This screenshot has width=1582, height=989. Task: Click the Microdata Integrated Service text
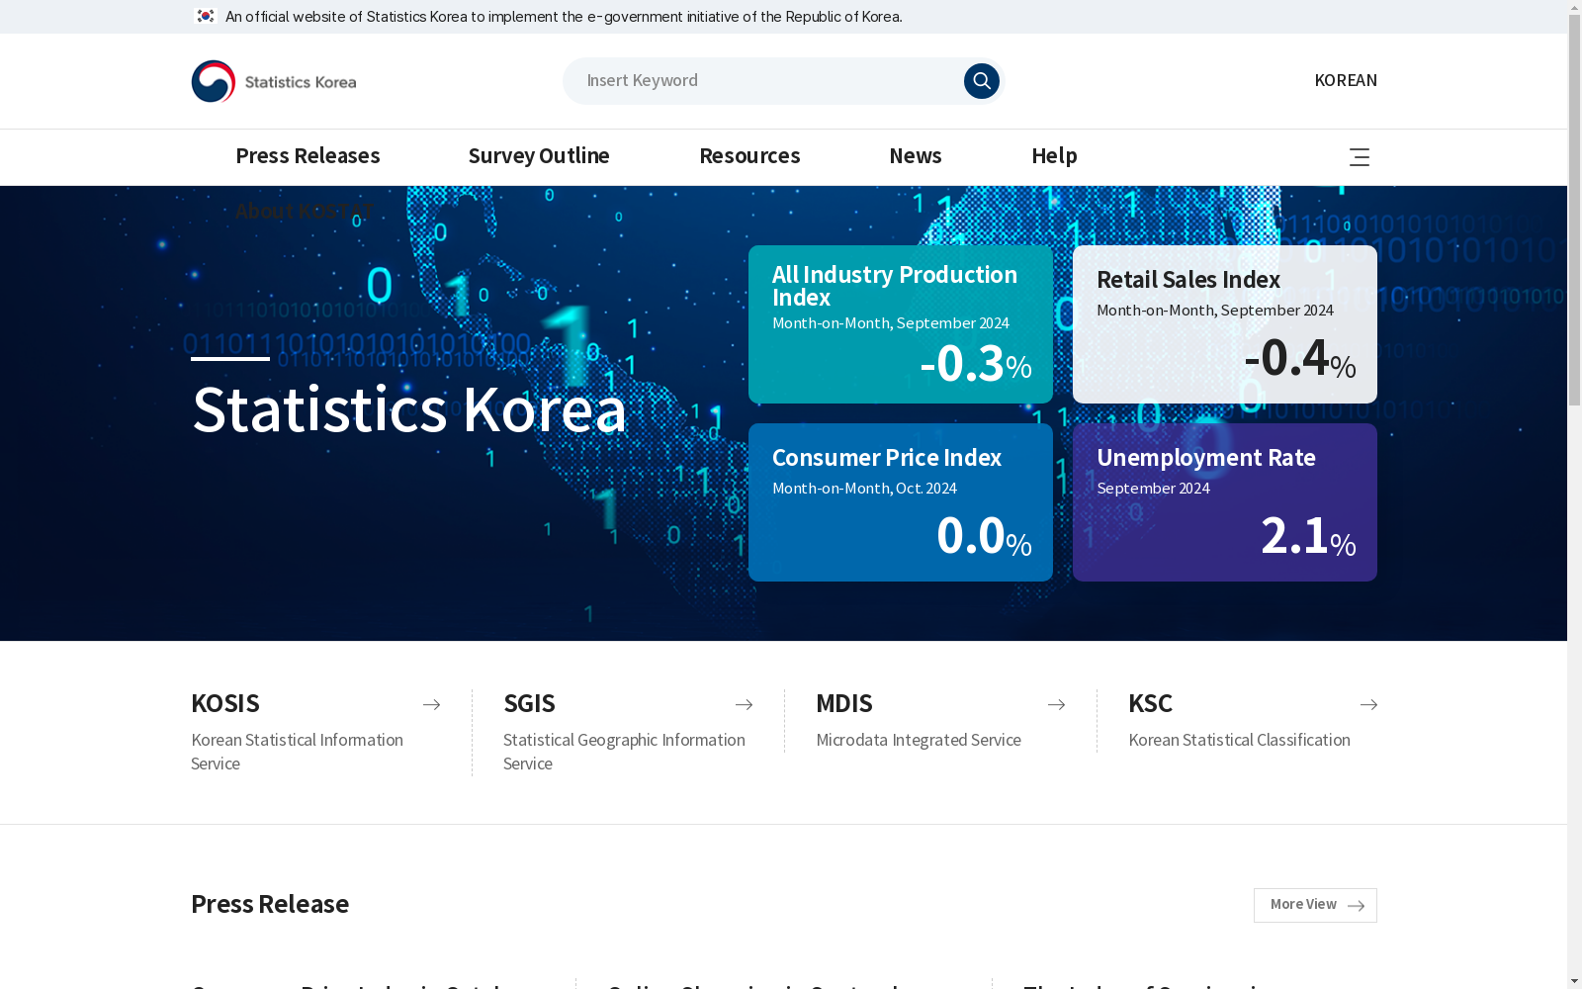click(x=919, y=740)
